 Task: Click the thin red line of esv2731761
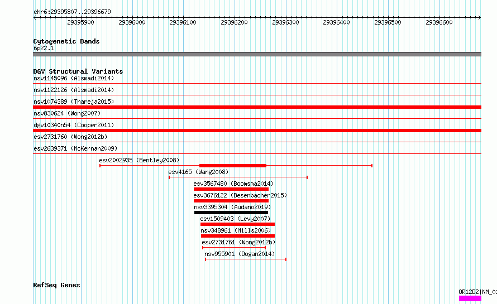tap(234, 248)
